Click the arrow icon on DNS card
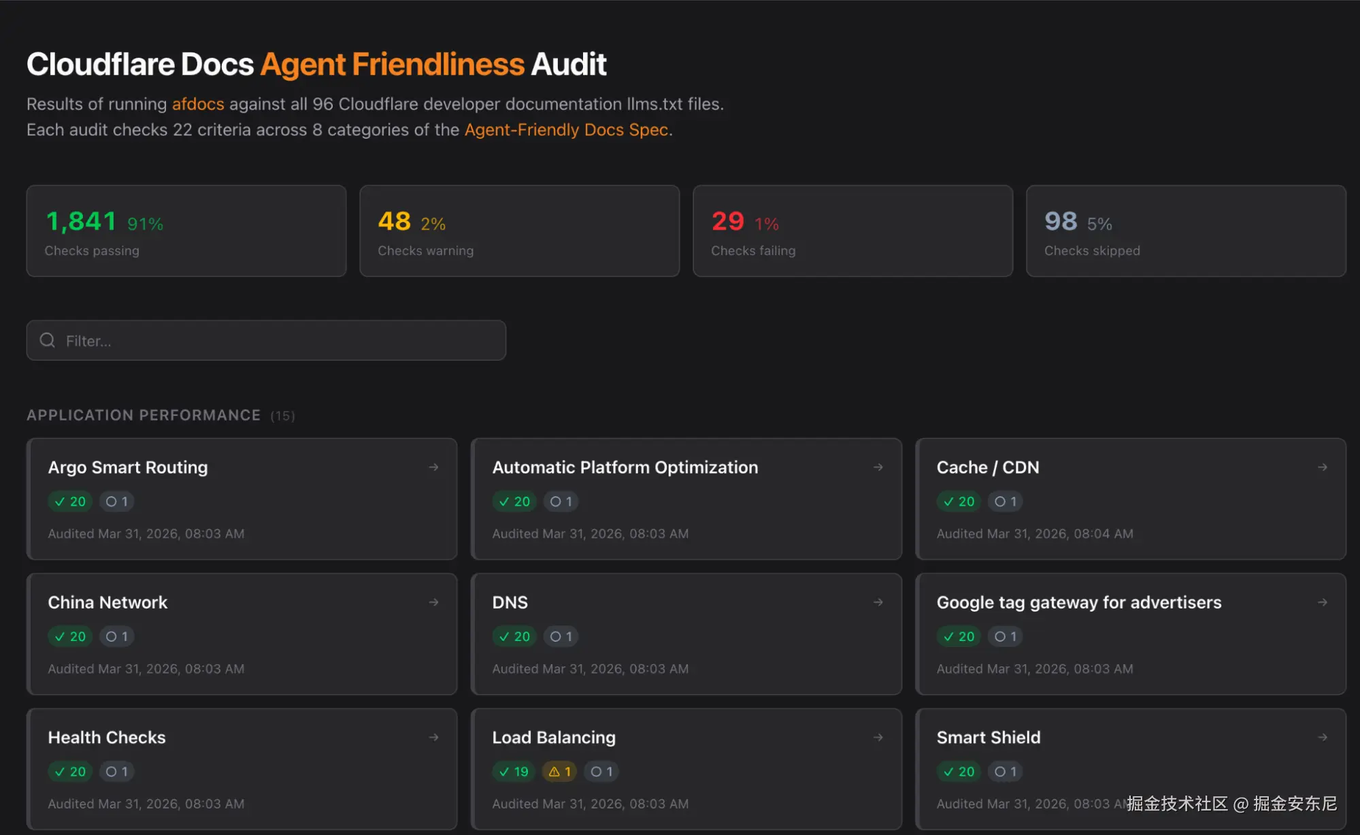The height and width of the screenshot is (835, 1360). pos(878,602)
